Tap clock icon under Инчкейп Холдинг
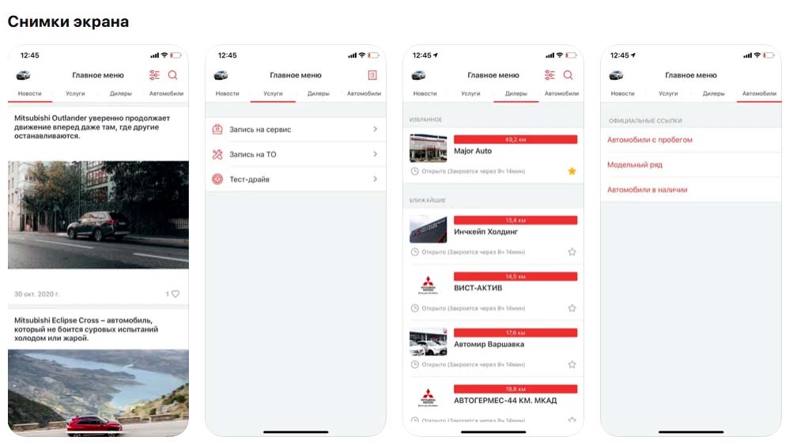The height and width of the screenshot is (444, 793). click(415, 251)
